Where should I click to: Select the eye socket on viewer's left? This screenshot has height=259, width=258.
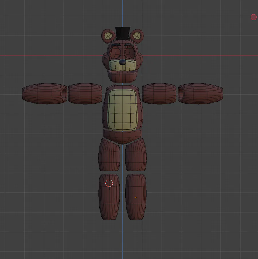coord(115,52)
